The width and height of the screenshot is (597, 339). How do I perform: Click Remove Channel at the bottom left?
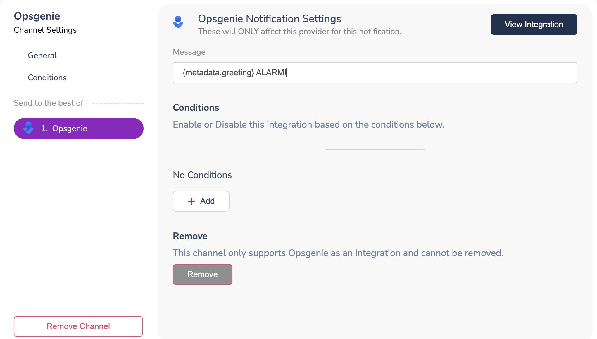[78, 326]
